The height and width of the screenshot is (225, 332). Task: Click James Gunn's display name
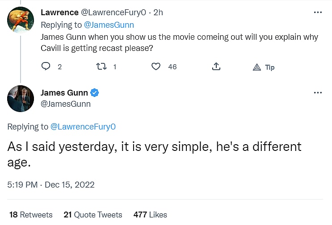[64, 93]
